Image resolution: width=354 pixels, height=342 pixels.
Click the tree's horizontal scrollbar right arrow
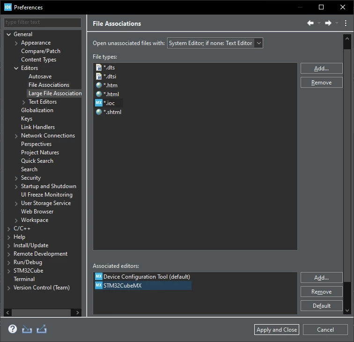[77, 312]
